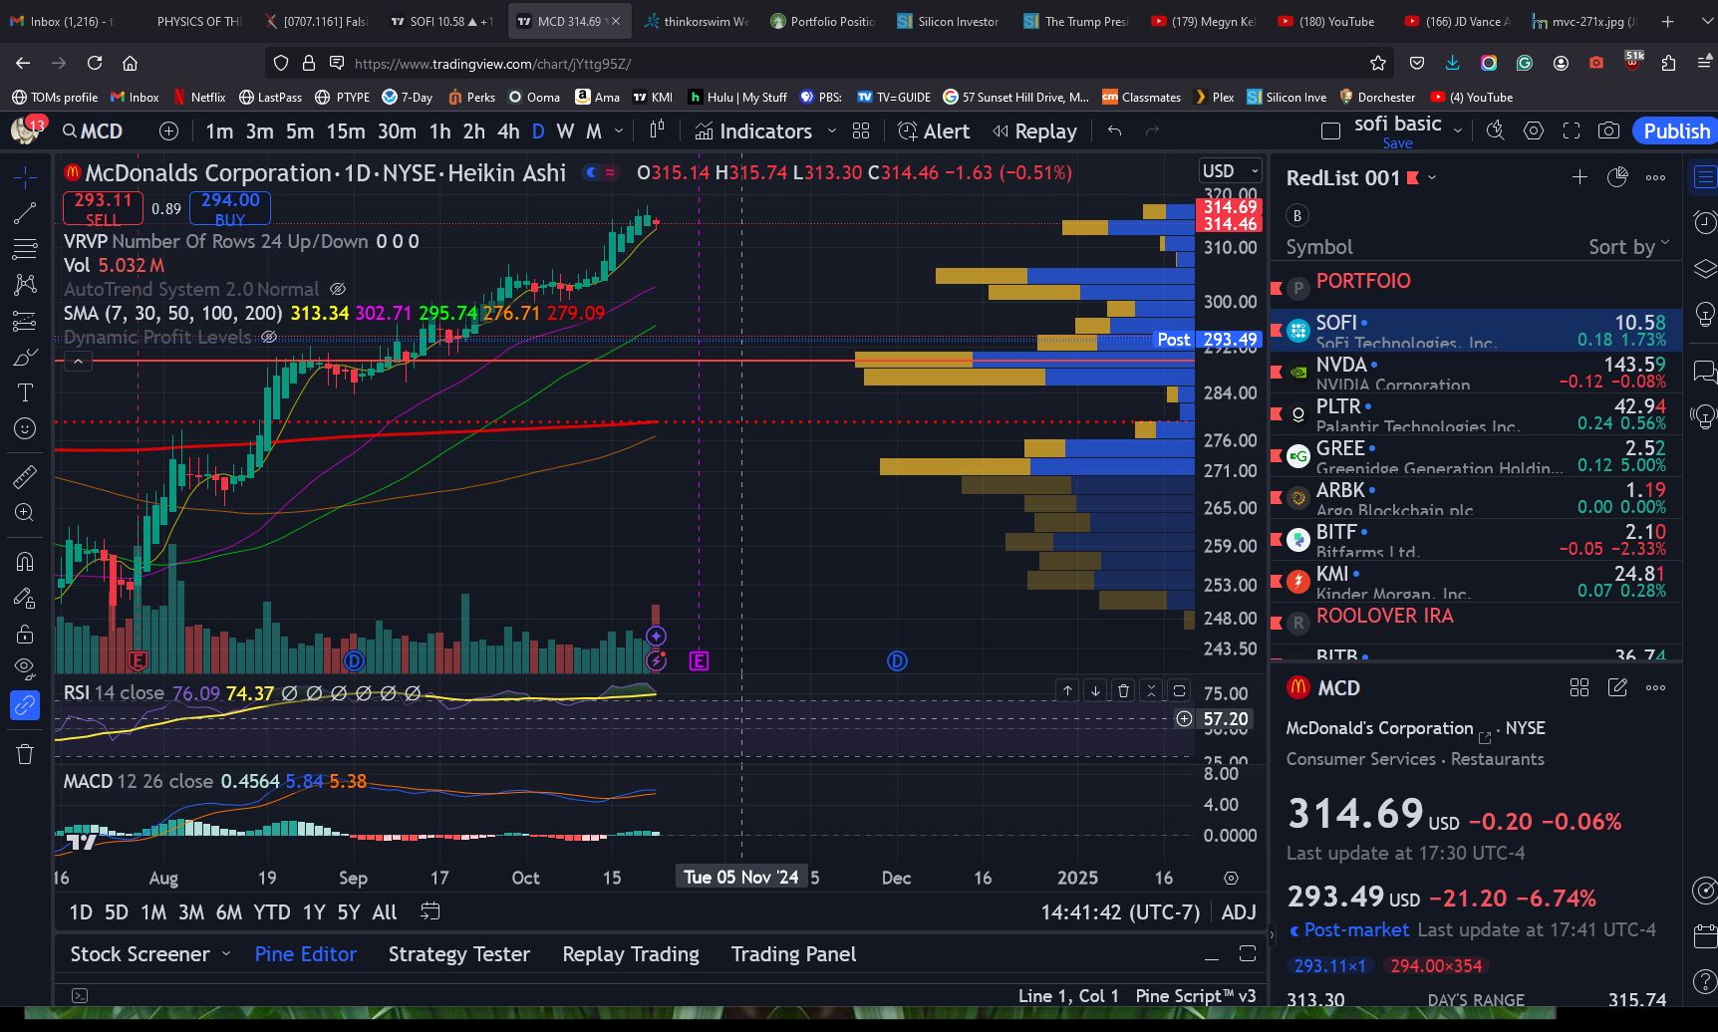
Task: Reload the page in browser
Action: (x=95, y=63)
